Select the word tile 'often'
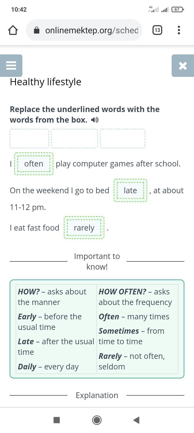Screen dimensions: 194x433 pyautogui.click(x=34, y=164)
